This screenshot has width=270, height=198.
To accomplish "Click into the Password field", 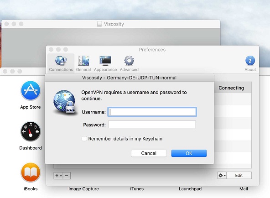I will coord(152,124).
